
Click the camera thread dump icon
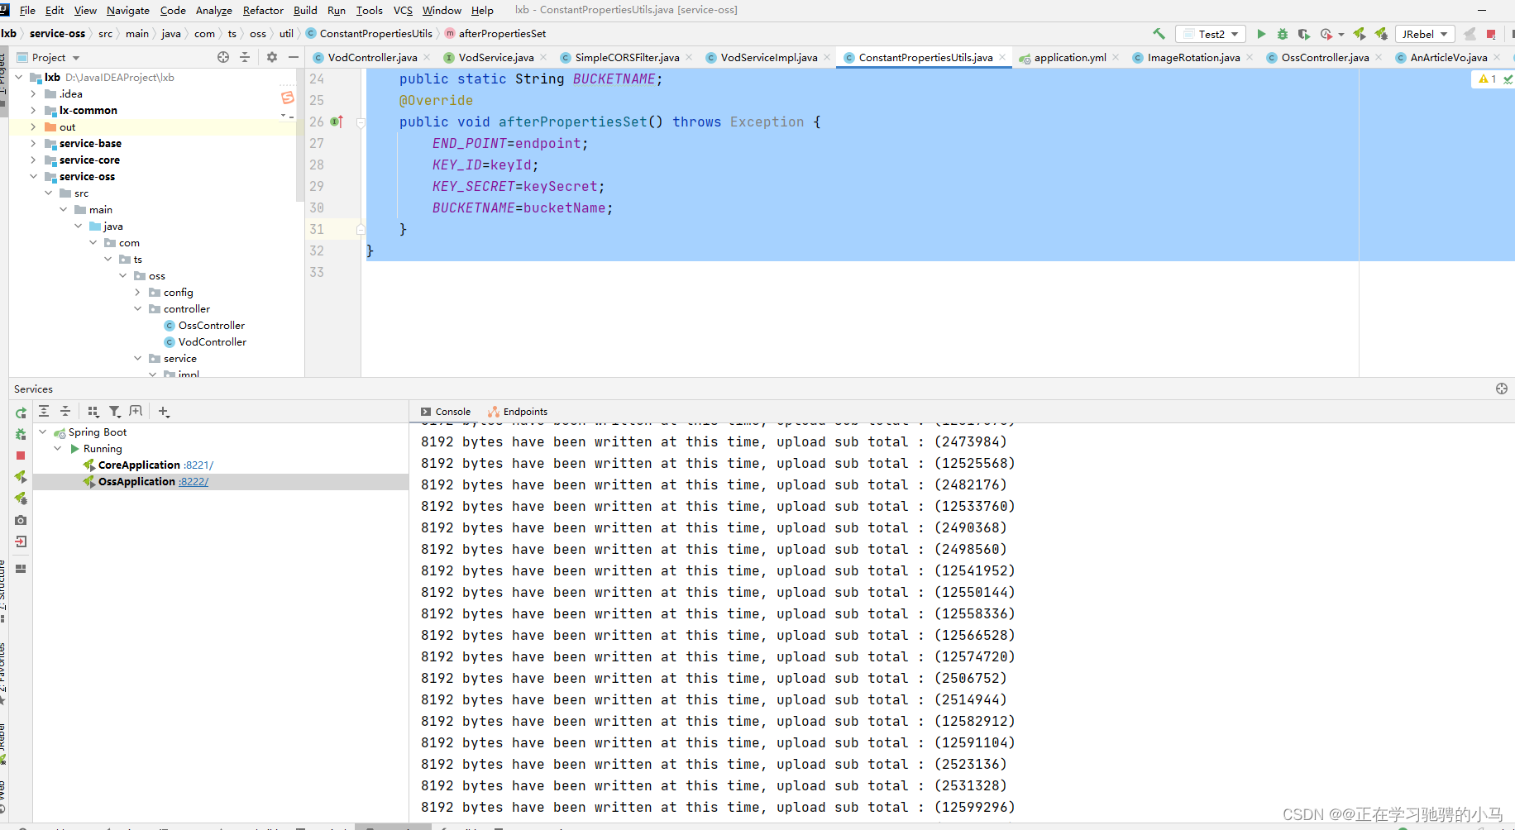[21, 520]
